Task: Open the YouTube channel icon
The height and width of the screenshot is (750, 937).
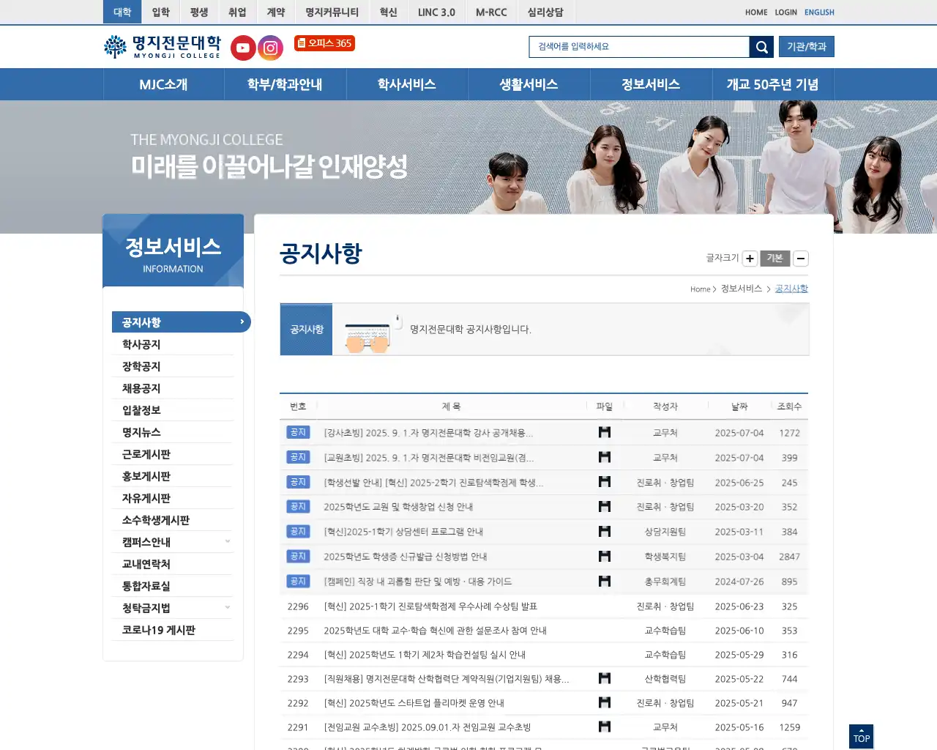Action: coord(243,48)
